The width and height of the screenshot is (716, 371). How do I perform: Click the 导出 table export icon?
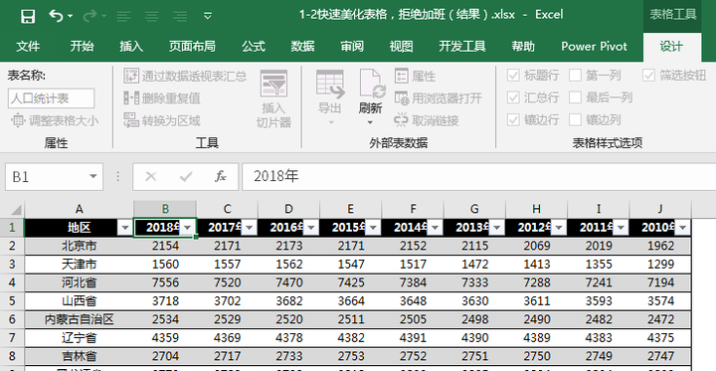pos(330,85)
